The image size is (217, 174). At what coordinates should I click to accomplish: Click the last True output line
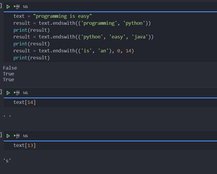point(8,80)
